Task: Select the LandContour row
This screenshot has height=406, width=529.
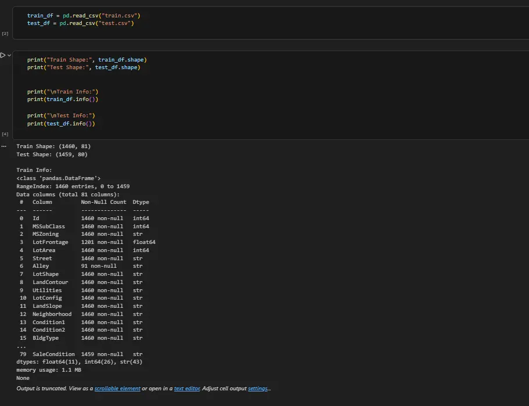Action: [x=81, y=282]
